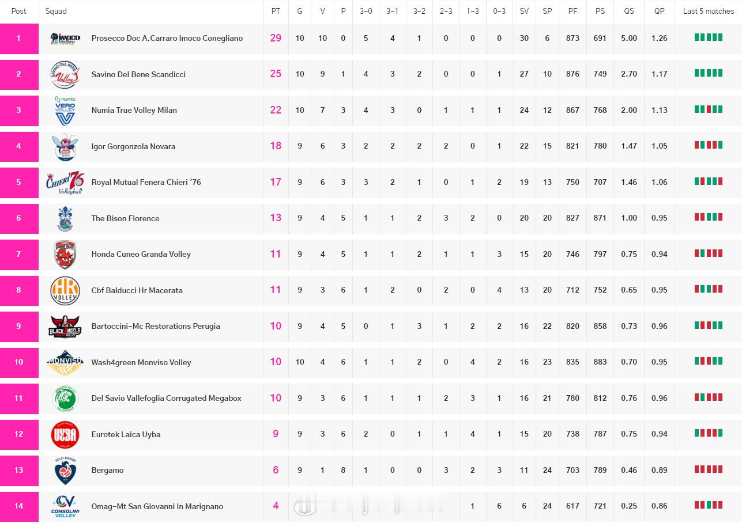Select The Bison Florence's last 5 matches bars
742x523 pixels.
point(709,217)
